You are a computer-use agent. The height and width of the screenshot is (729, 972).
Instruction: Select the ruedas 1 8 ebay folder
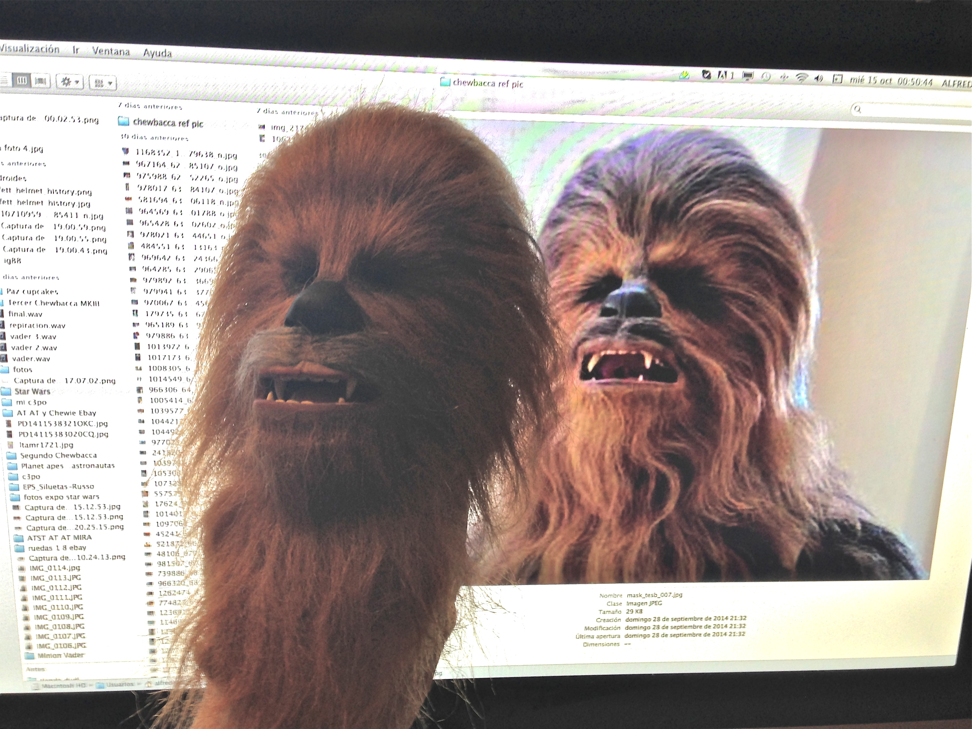51,548
